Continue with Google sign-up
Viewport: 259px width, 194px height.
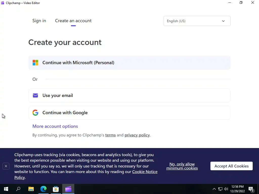pyautogui.click(x=129, y=113)
